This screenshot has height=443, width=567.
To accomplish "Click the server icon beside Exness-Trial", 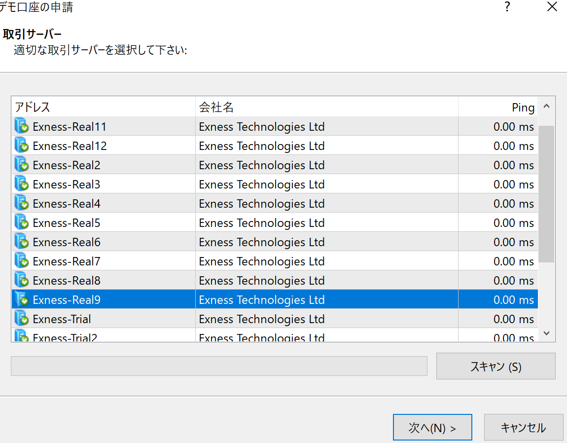I will [22, 318].
